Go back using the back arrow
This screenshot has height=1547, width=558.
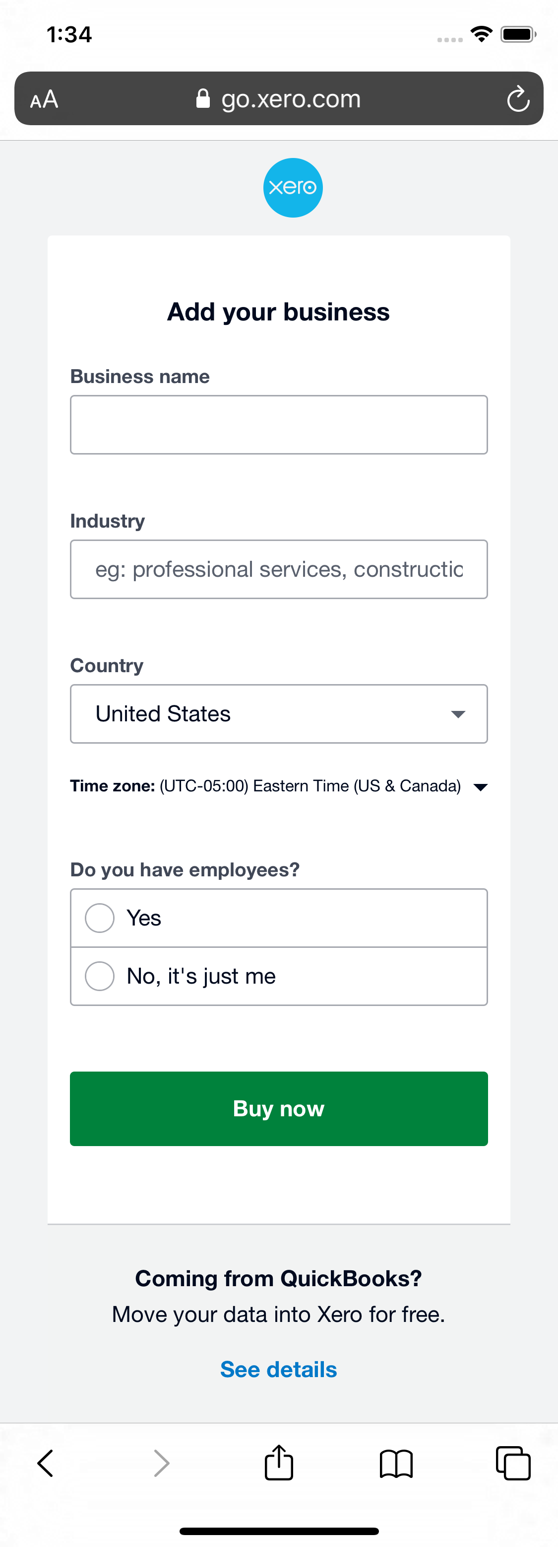coord(46,1464)
